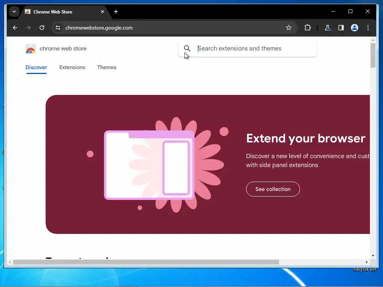Switch to the Themes tab

[107, 67]
